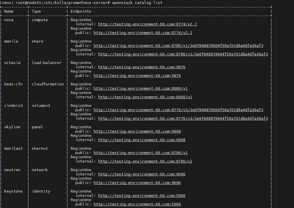
Task: Follow the keystone internal endpoint link
Action: [142, 196]
